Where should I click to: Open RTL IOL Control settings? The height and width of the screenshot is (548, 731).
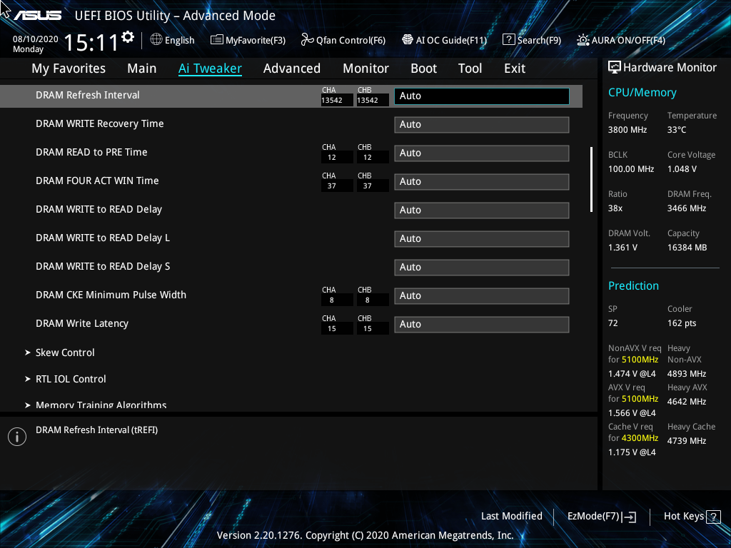pos(71,379)
